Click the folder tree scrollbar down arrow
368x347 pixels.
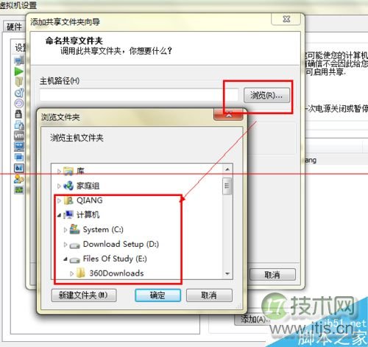coord(227,273)
